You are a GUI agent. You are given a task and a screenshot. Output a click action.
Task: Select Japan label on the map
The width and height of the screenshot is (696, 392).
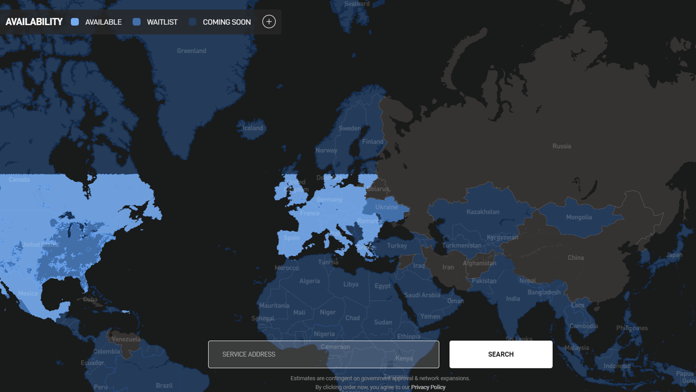click(674, 255)
